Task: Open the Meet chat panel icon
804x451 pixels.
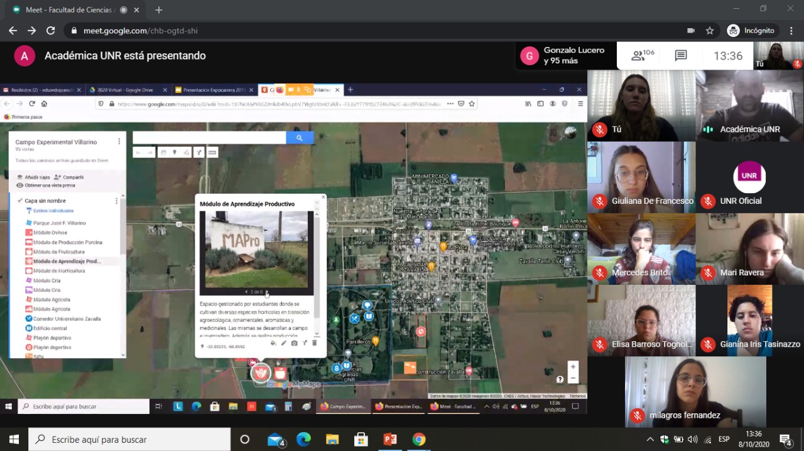Action: [x=681, y=56]
